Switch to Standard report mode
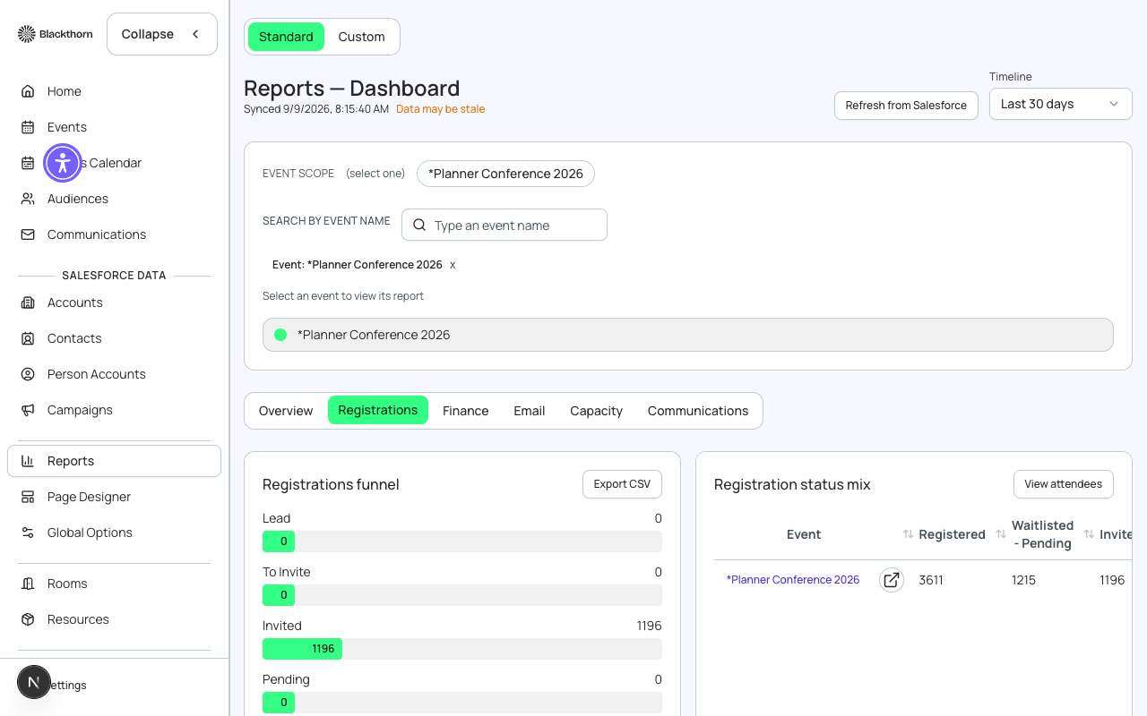This screenshot has width=1147, height=716. 286,37
